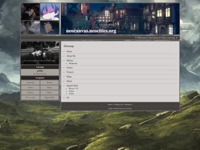Screen dimensions: 200x150
Task: Open Anime under Digital Shelf
Action: (71, 94)
